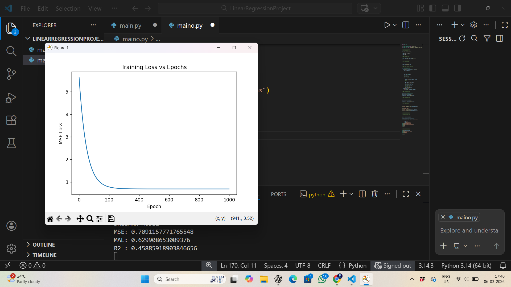This screenshot has width=511, height=287.
Task: Click the Signed out status button
Action: coord(393,265)
